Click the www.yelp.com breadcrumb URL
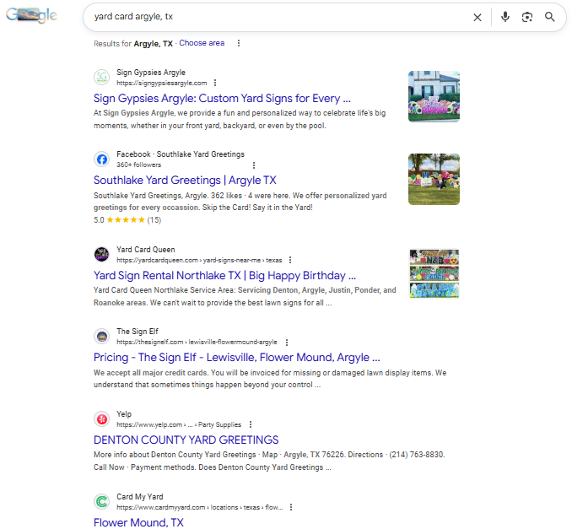572x529 pixels. (179, 424)
